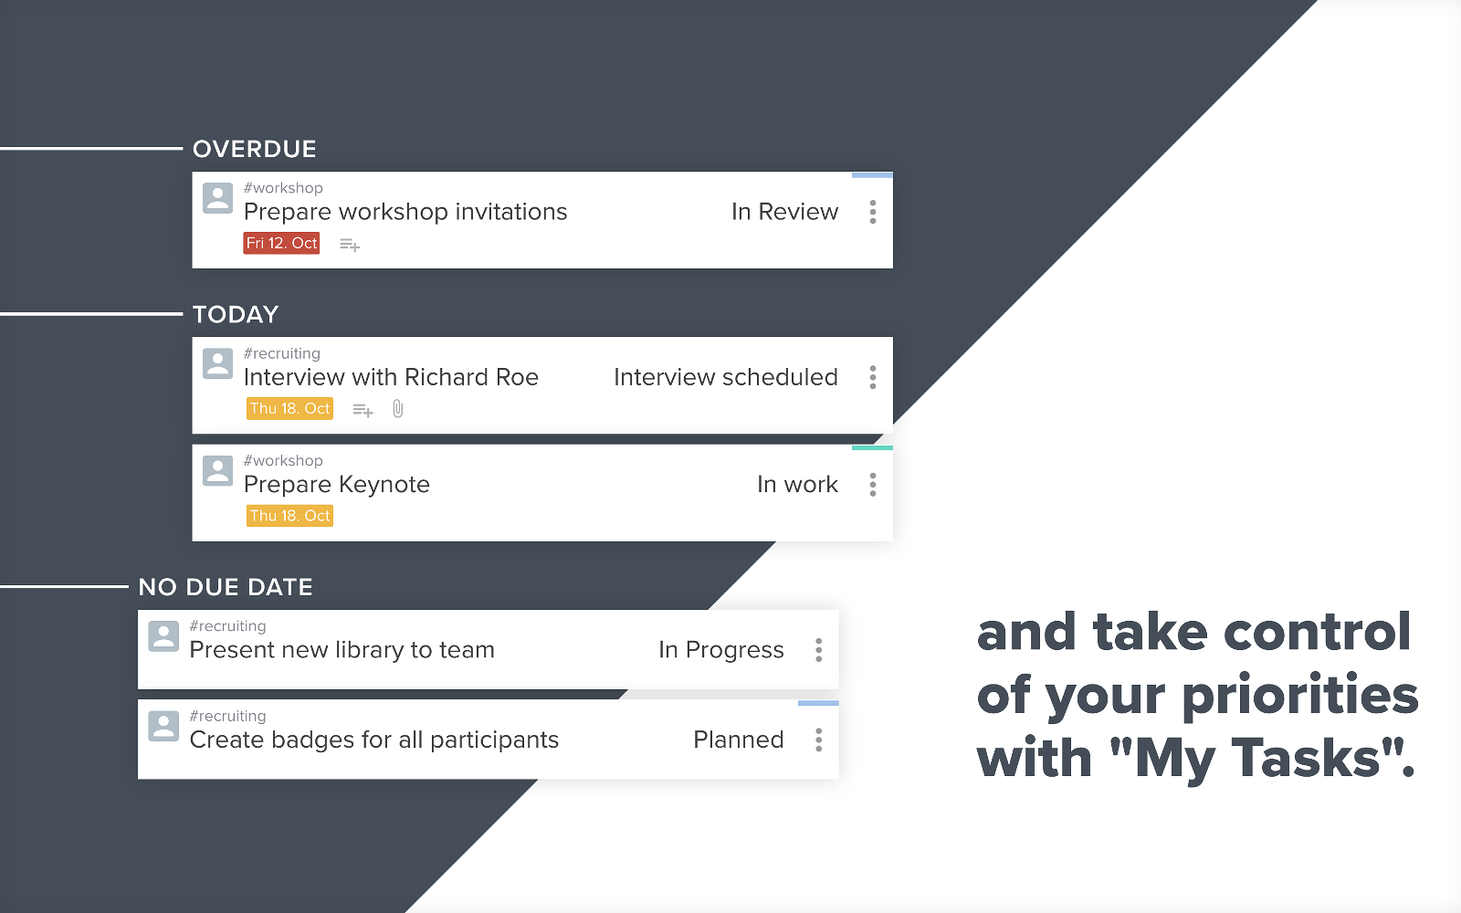
Task: Click the "In Review" status label
Action: pos(784,211)
